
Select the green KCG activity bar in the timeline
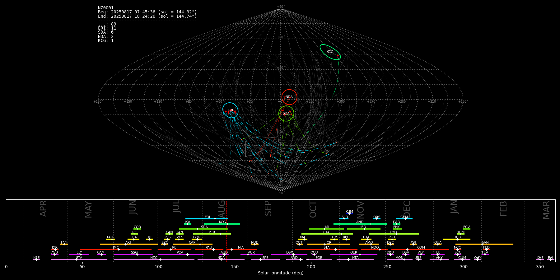(222, 224)
